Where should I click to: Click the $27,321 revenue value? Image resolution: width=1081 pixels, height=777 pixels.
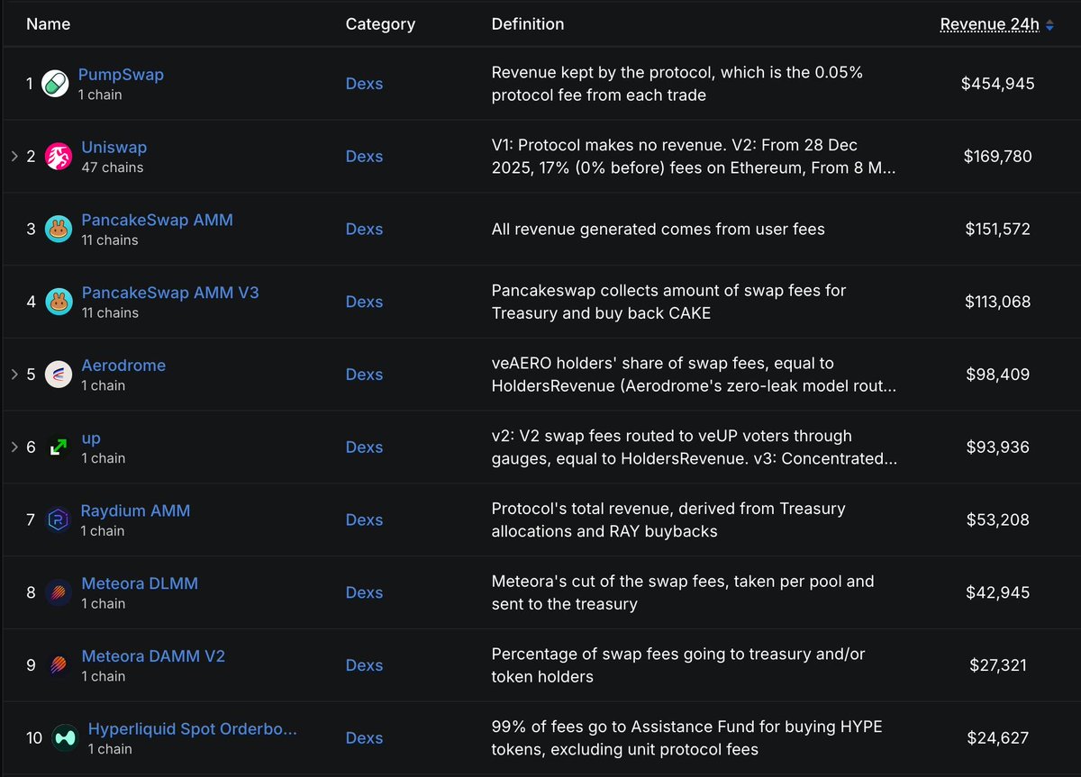(x=998, y=666)
